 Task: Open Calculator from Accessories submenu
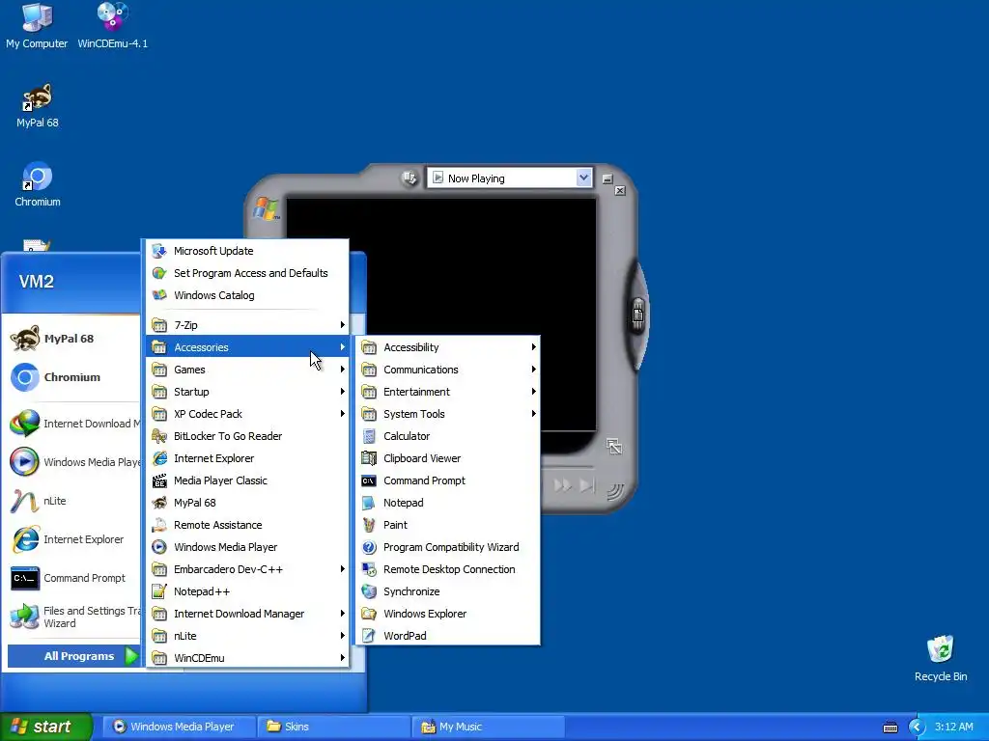[x=448, y=436]
